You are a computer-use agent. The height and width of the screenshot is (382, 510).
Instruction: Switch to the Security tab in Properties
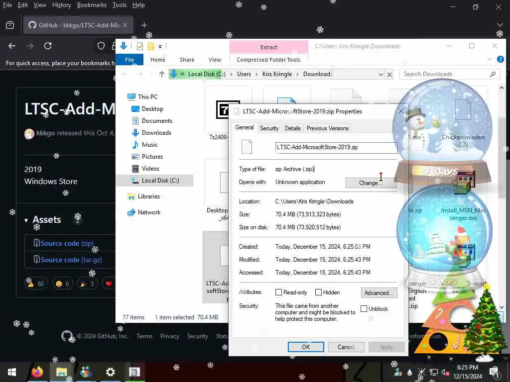(269, 128)
